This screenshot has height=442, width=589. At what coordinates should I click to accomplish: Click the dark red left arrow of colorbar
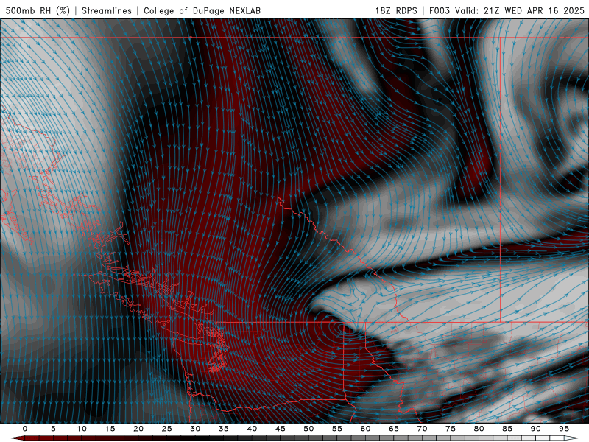pos(18,438)
